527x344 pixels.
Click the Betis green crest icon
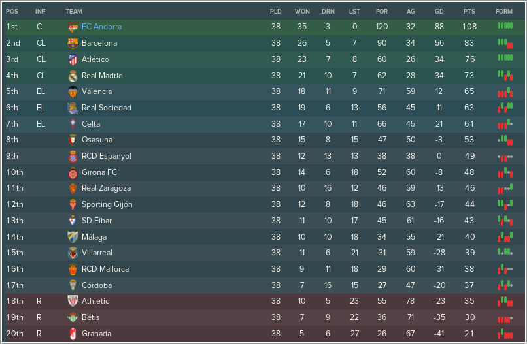[73, 317]
